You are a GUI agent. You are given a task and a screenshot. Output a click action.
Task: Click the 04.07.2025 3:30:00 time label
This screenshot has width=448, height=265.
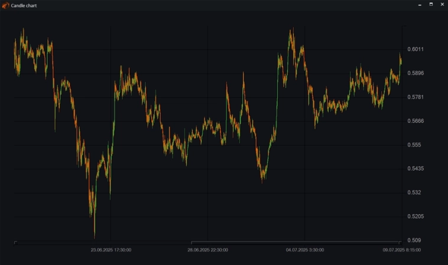(304, 250)
